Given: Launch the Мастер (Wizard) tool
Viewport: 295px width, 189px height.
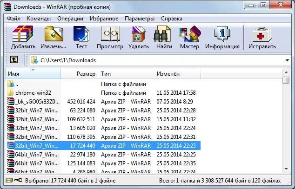Looking at the screenshot, I should [x=190, y=34].
